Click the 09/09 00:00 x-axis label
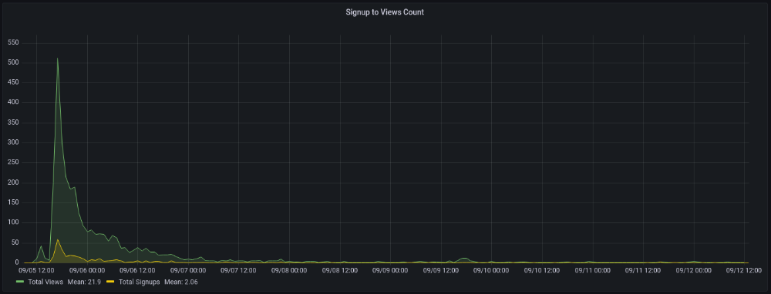This screenshot has width=771, height=294. tap(391, 270)
